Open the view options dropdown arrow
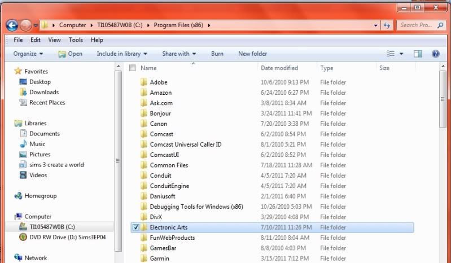The image size is (451, 263). click(x=401, y=54)
